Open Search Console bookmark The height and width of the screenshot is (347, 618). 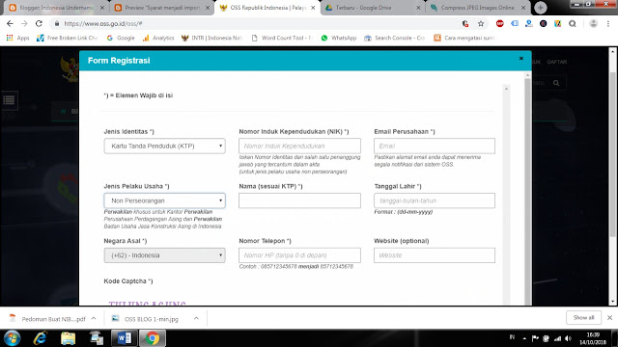(395, 38)
